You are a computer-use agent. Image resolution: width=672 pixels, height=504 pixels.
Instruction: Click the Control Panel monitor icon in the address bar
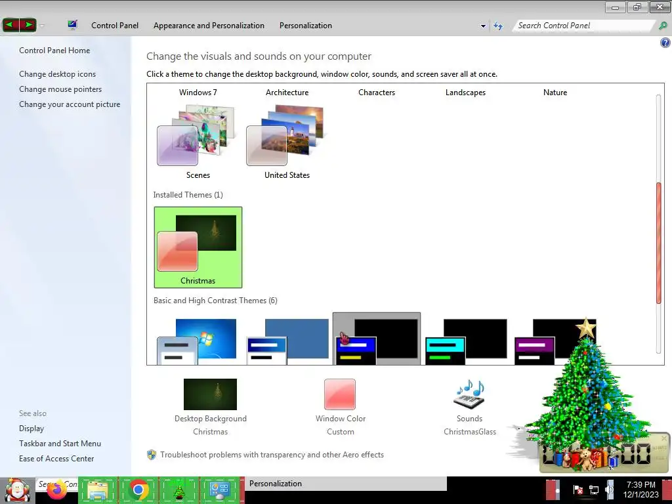pyautogui.click(x=72, y=25)
